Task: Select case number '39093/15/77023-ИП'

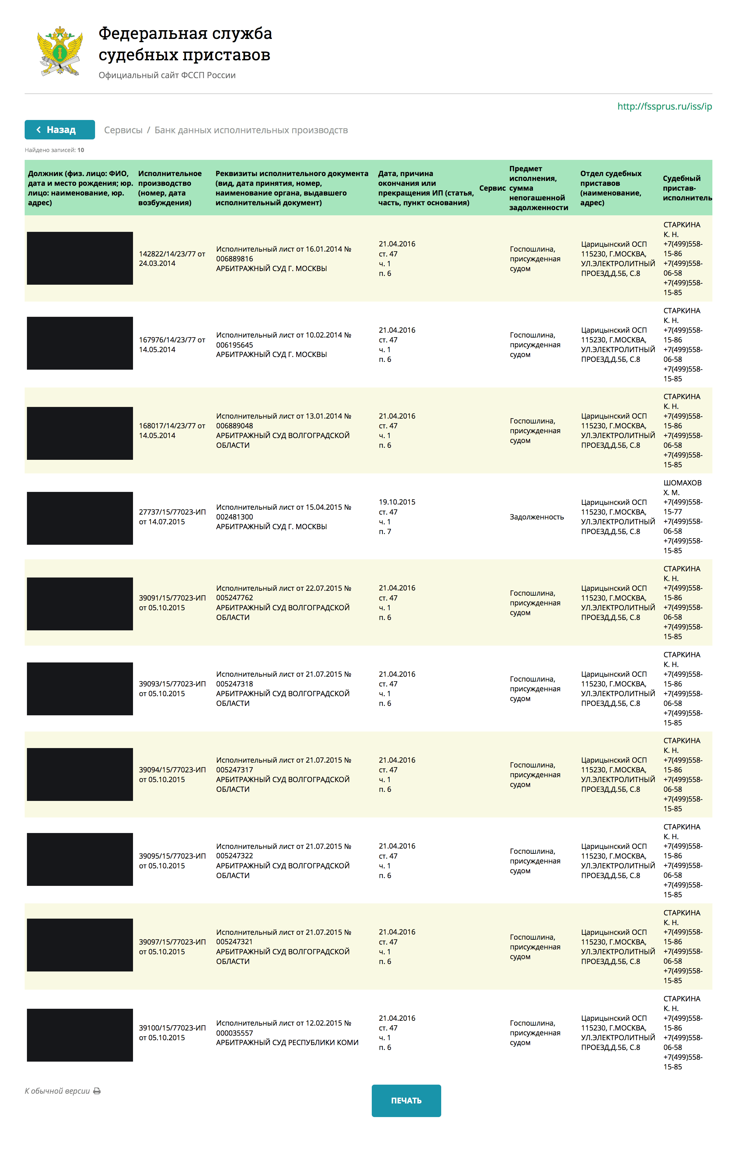Action: click(172, 688)
